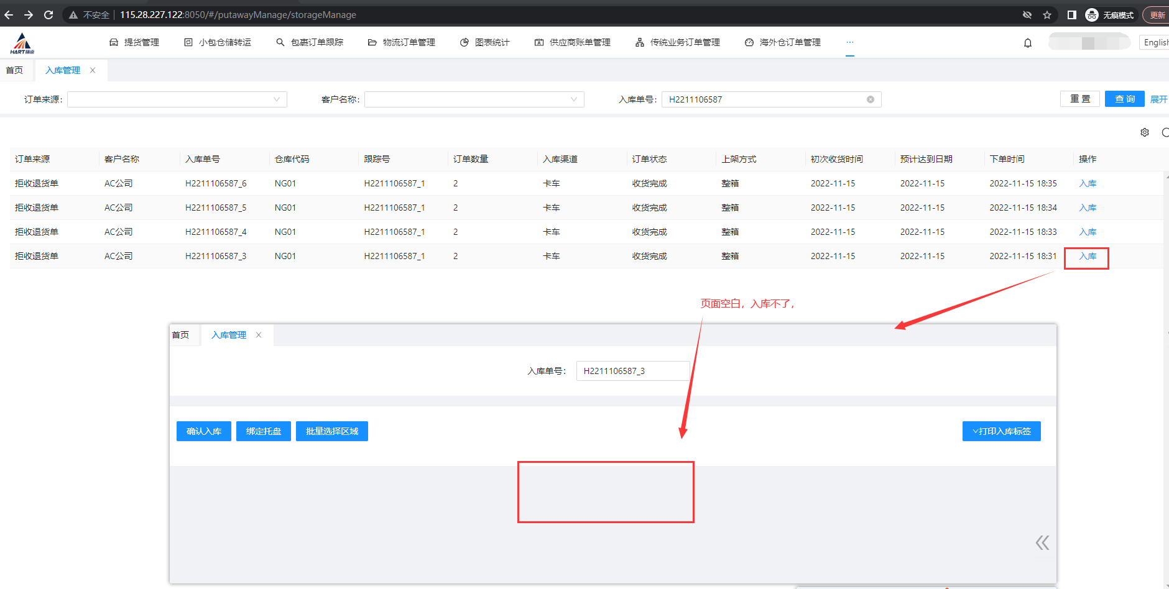Open table column settings gear
The width and height of the screenshot is (1169, 589).
[x=1144, y=132]
